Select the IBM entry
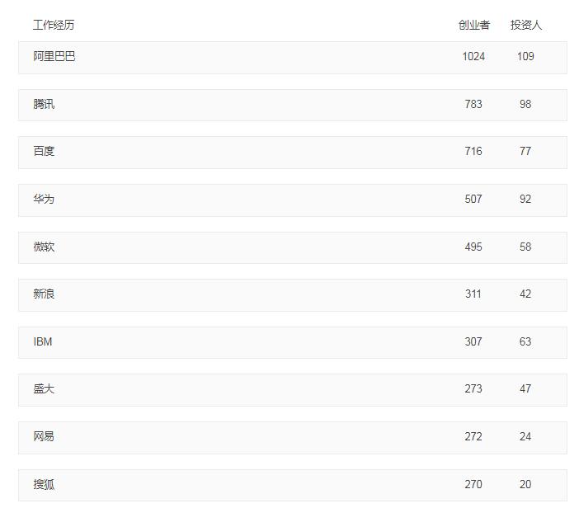Screen dimensions: 579x508 [x=43, y=342]
